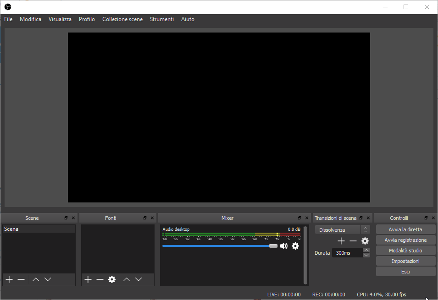Move scene up with arrow icon
438x300 pixels.
[x=36, y=279]
